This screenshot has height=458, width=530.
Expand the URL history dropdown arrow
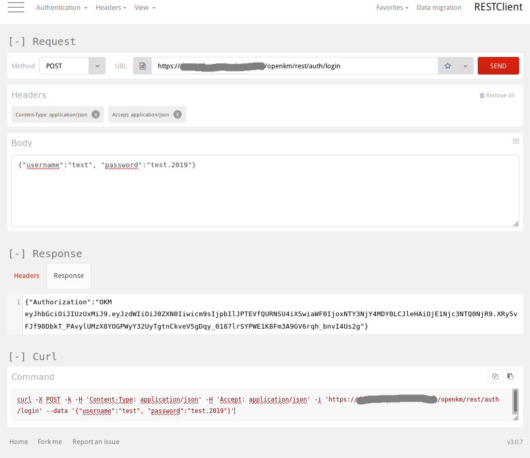tap(465, 66)
